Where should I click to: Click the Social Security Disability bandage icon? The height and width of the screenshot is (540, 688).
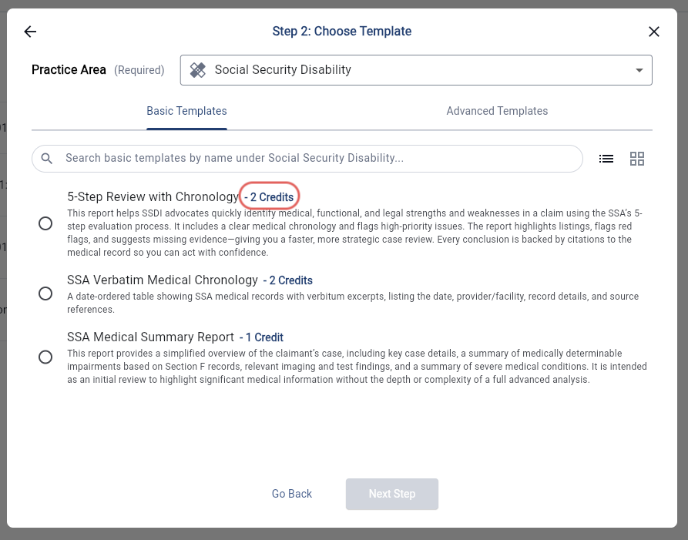point(198,70)
